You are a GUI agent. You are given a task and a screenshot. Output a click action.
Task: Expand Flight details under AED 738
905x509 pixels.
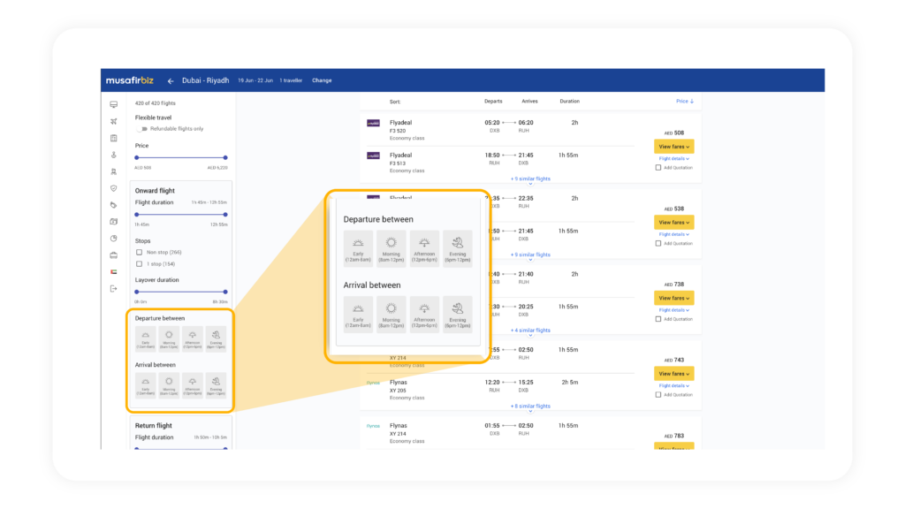[673, 310]
